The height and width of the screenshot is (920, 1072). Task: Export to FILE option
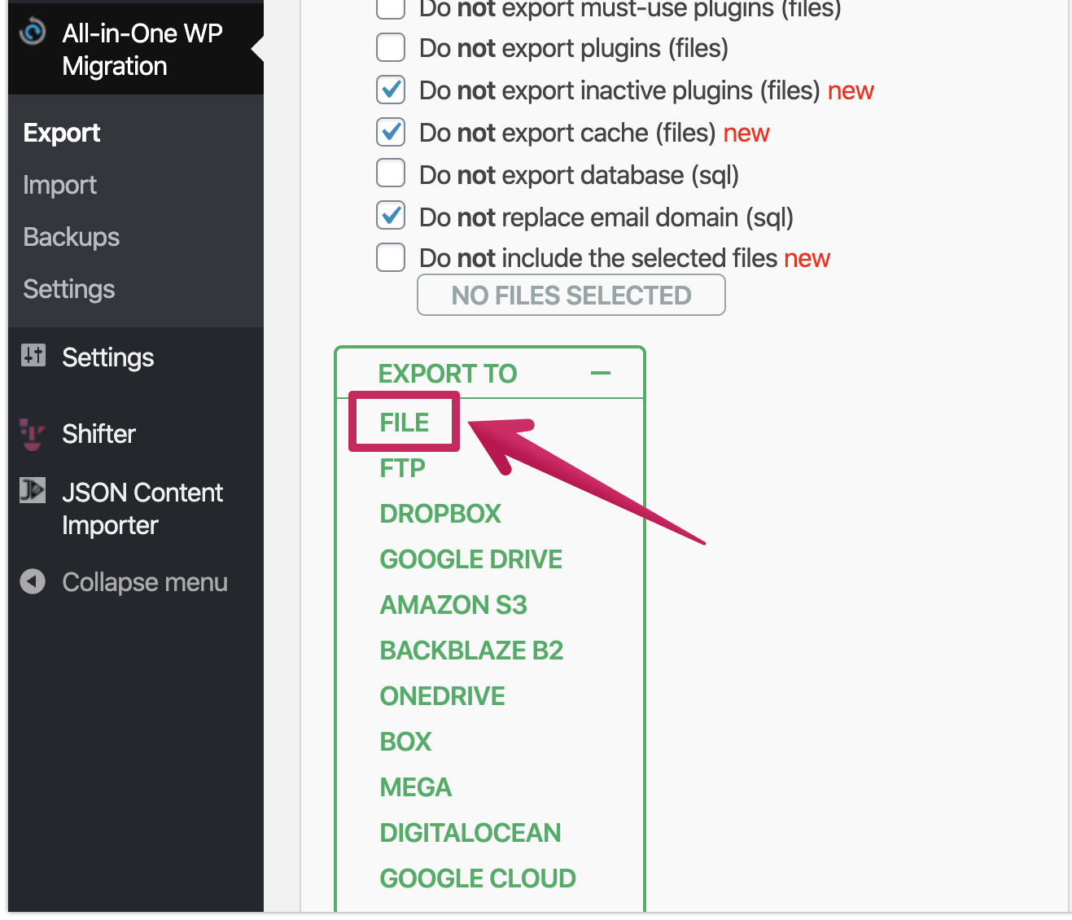pos(405,423)
